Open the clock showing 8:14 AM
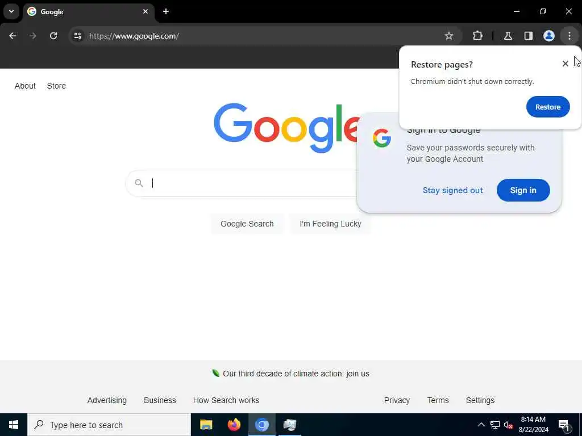This screenshot has height=436, width=582. 533,425
